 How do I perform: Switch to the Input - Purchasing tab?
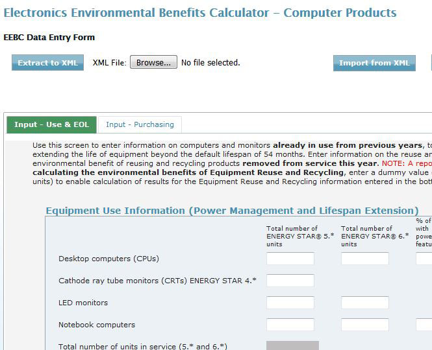tap(140, 124)
